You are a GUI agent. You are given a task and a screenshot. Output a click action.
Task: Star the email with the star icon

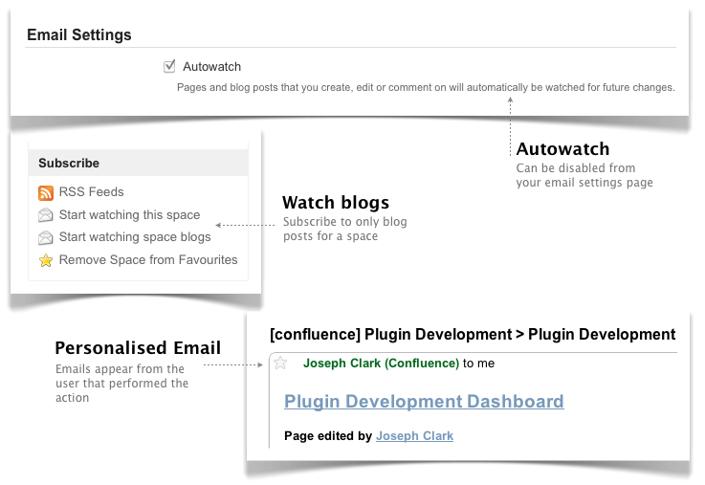[x=280, y=363]
